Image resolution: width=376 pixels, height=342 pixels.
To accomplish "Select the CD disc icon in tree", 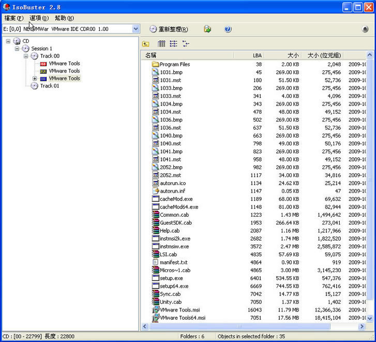I will click(x=17, y=41).
